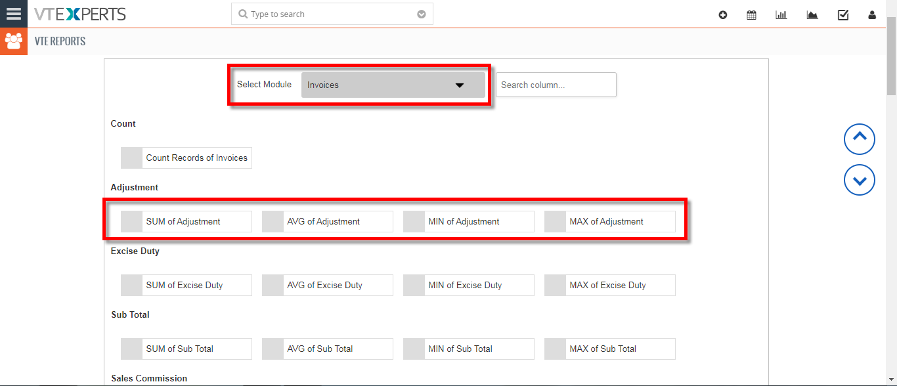The height and width of the screenshot is (386, 897).
Task: Click the VTE REPORTS header link
Action: point(60,41)
